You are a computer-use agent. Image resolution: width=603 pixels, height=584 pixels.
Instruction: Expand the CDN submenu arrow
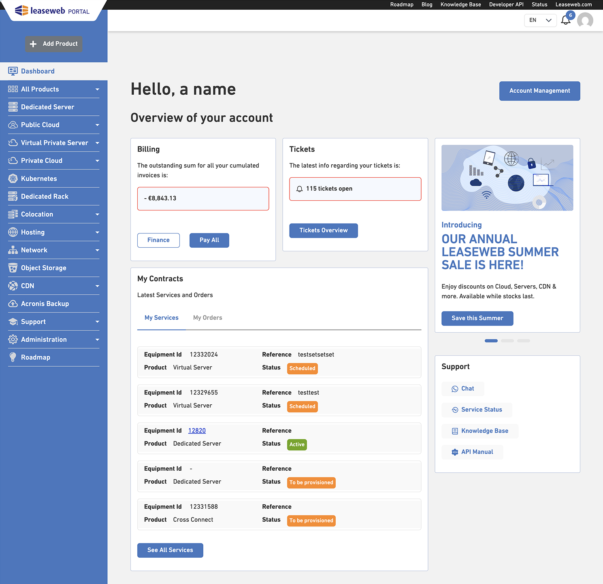point(97,286)
